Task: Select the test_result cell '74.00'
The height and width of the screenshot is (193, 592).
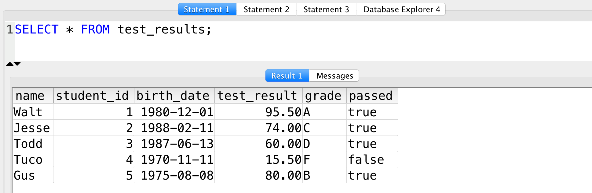Action: click(259, 128)
